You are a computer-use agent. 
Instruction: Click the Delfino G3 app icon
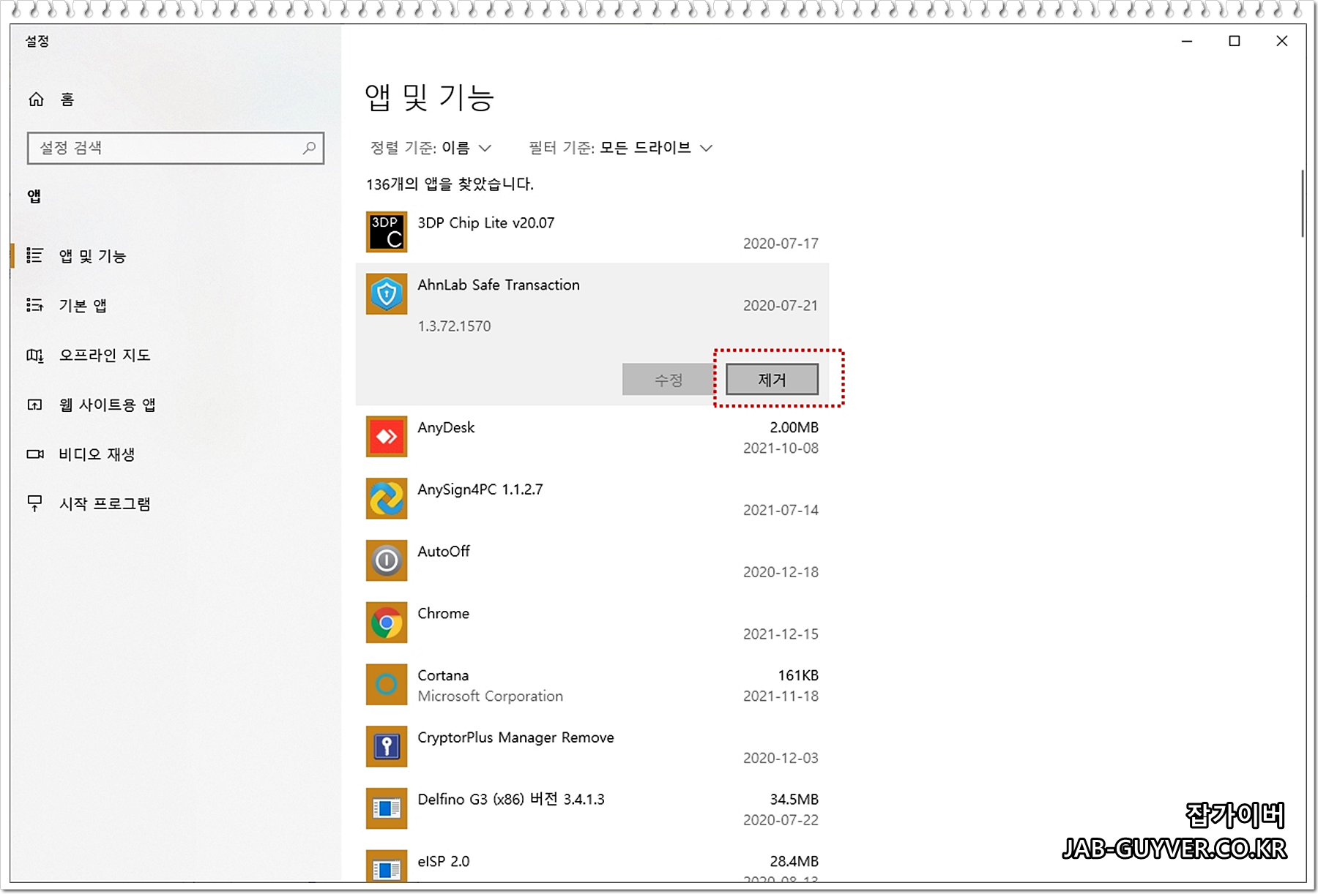(387, 808)
